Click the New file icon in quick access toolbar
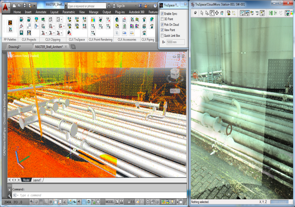The height and width of the screenshot is (207, 295). [x=14, y=6]
